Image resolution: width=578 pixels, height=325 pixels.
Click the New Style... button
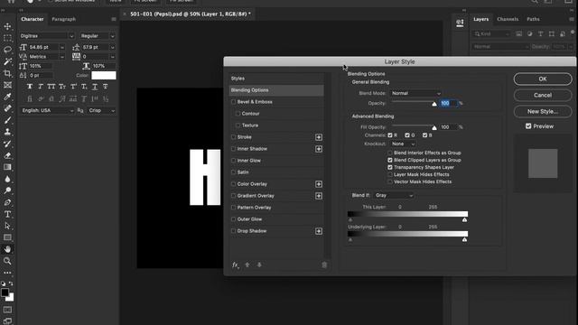(x=543, y=111)
